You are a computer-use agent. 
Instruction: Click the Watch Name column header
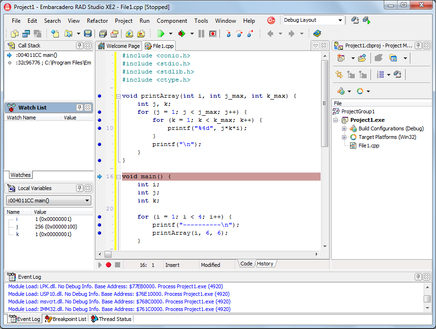pyautogui.click(x=33, y=118)
